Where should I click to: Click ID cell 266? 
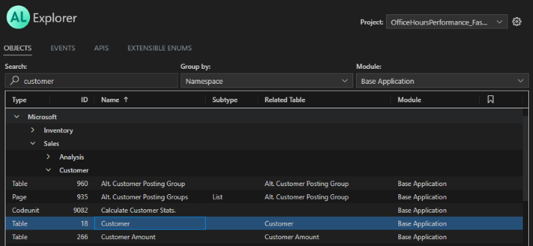click(82, 237)
